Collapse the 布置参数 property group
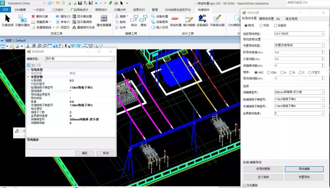The image size is (330, 188). [28, 77]
